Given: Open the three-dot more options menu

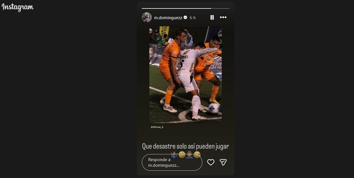Looking at the screenshot, I should (x=223, y=17).
